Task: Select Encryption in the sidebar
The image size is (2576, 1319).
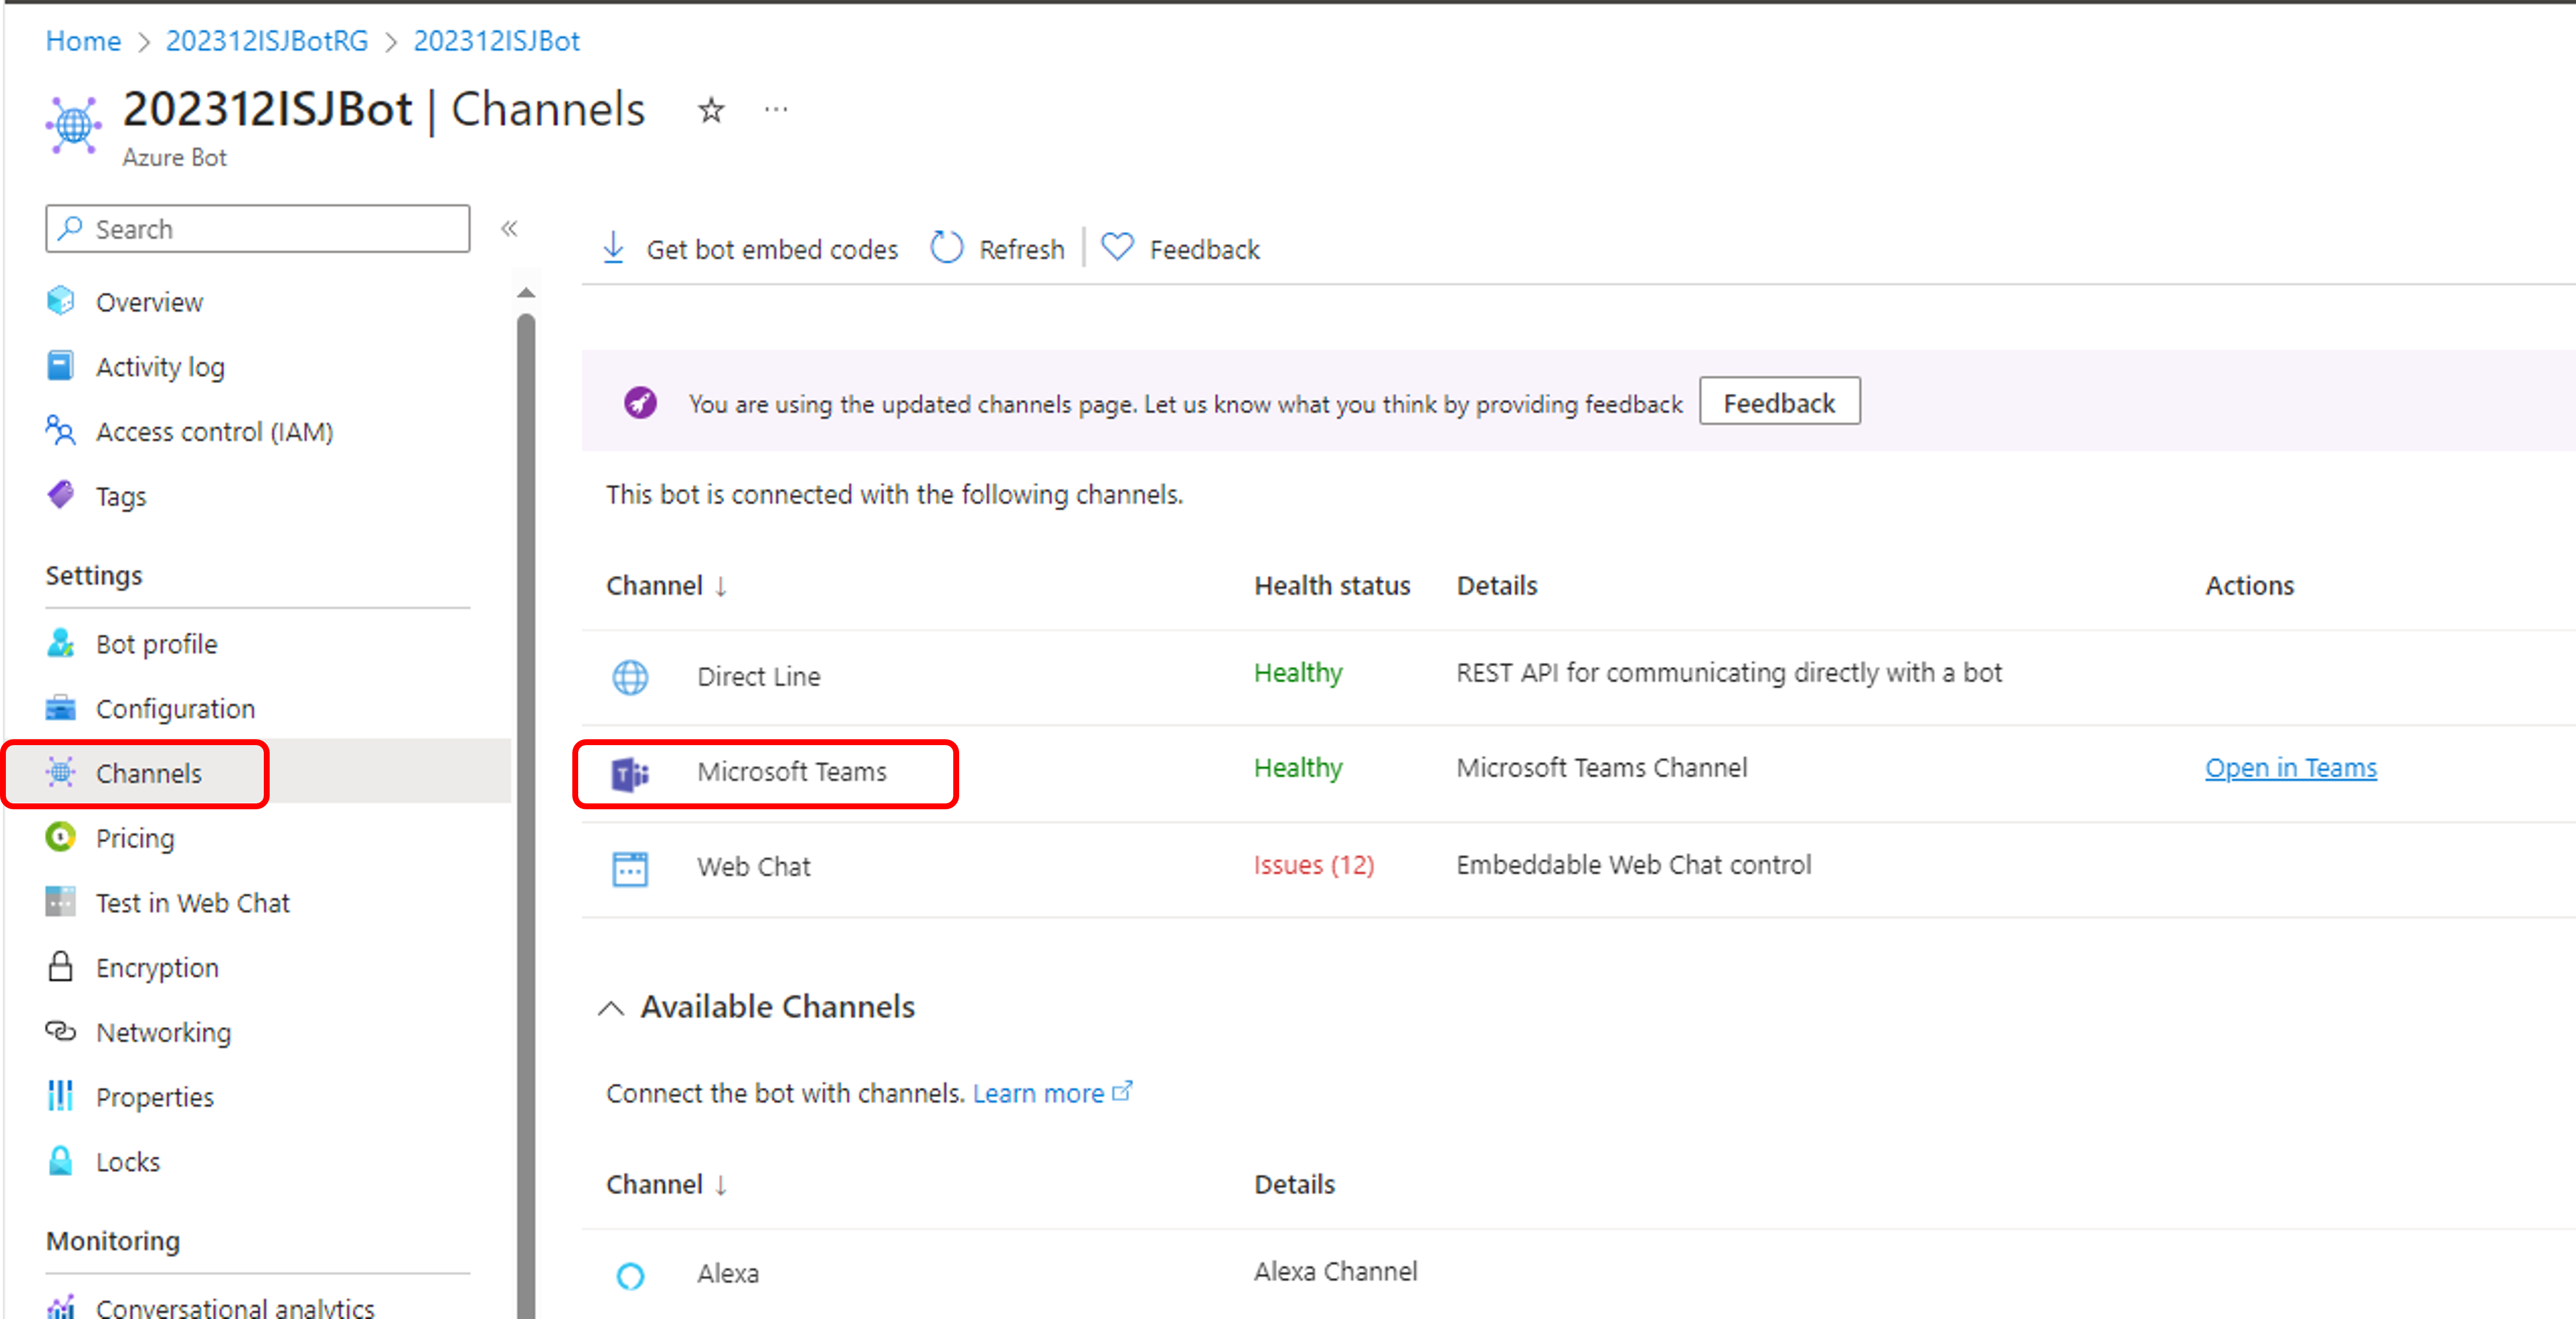Action: pos(157,967)
